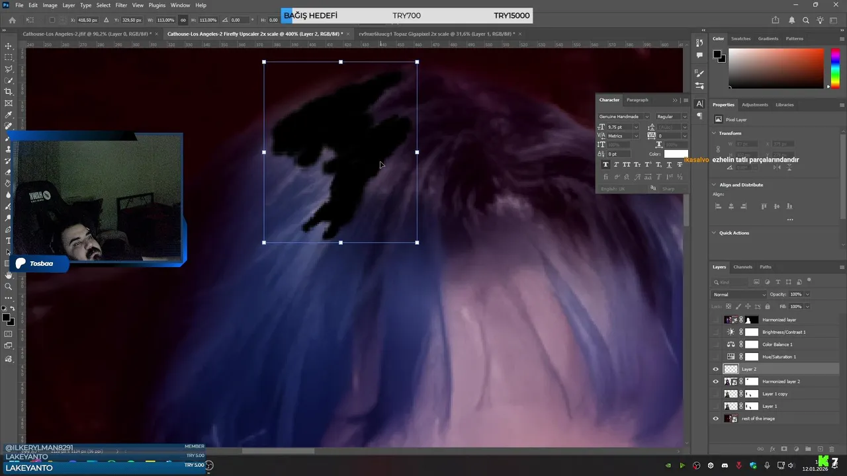This screenshot has width=847, height=476.
Task: Open the Plugins menu
Action: (x=157, y=5)
